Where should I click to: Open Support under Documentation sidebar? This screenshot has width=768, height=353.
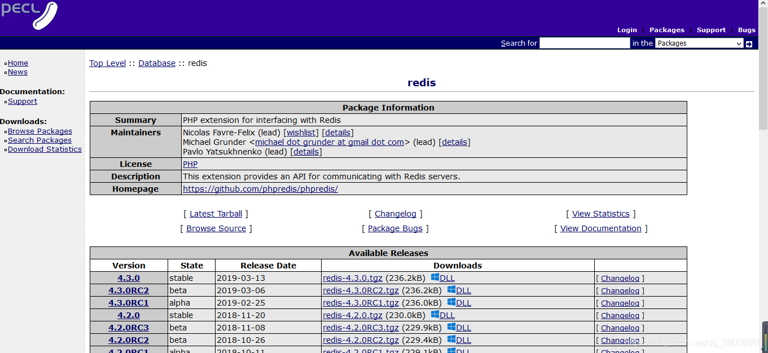[23, 102]
